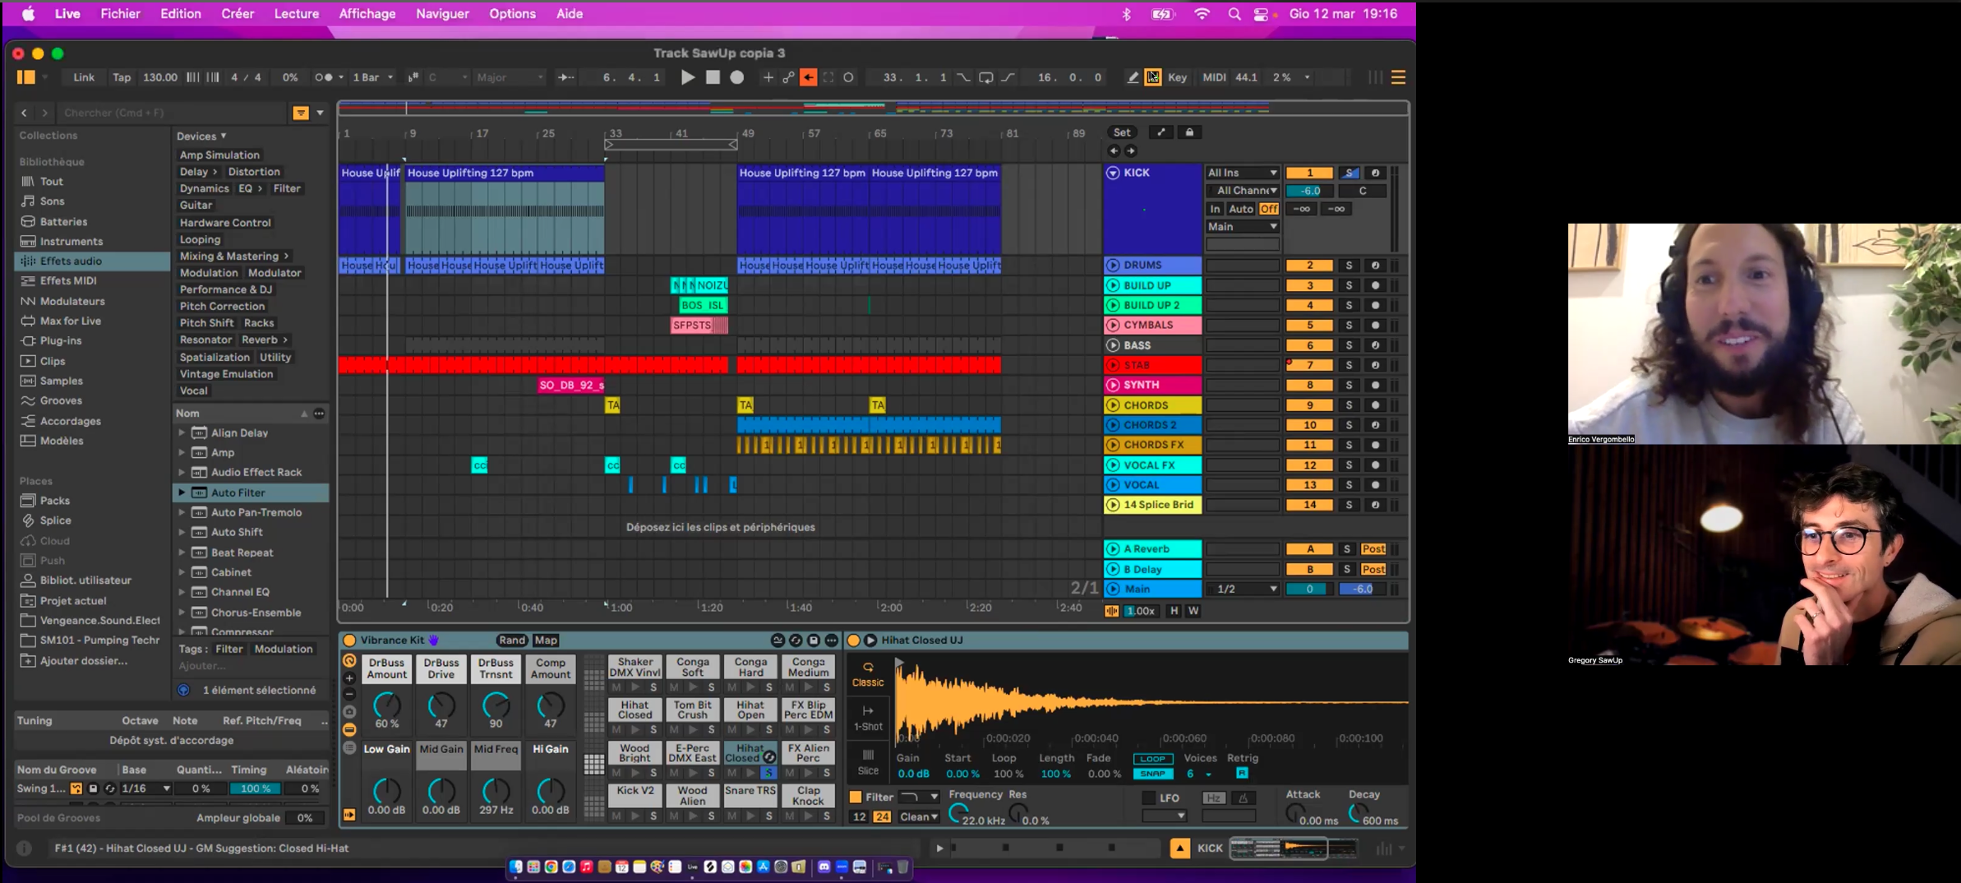
Task: Solo the DRUMS track
Action: [1349, 266]
